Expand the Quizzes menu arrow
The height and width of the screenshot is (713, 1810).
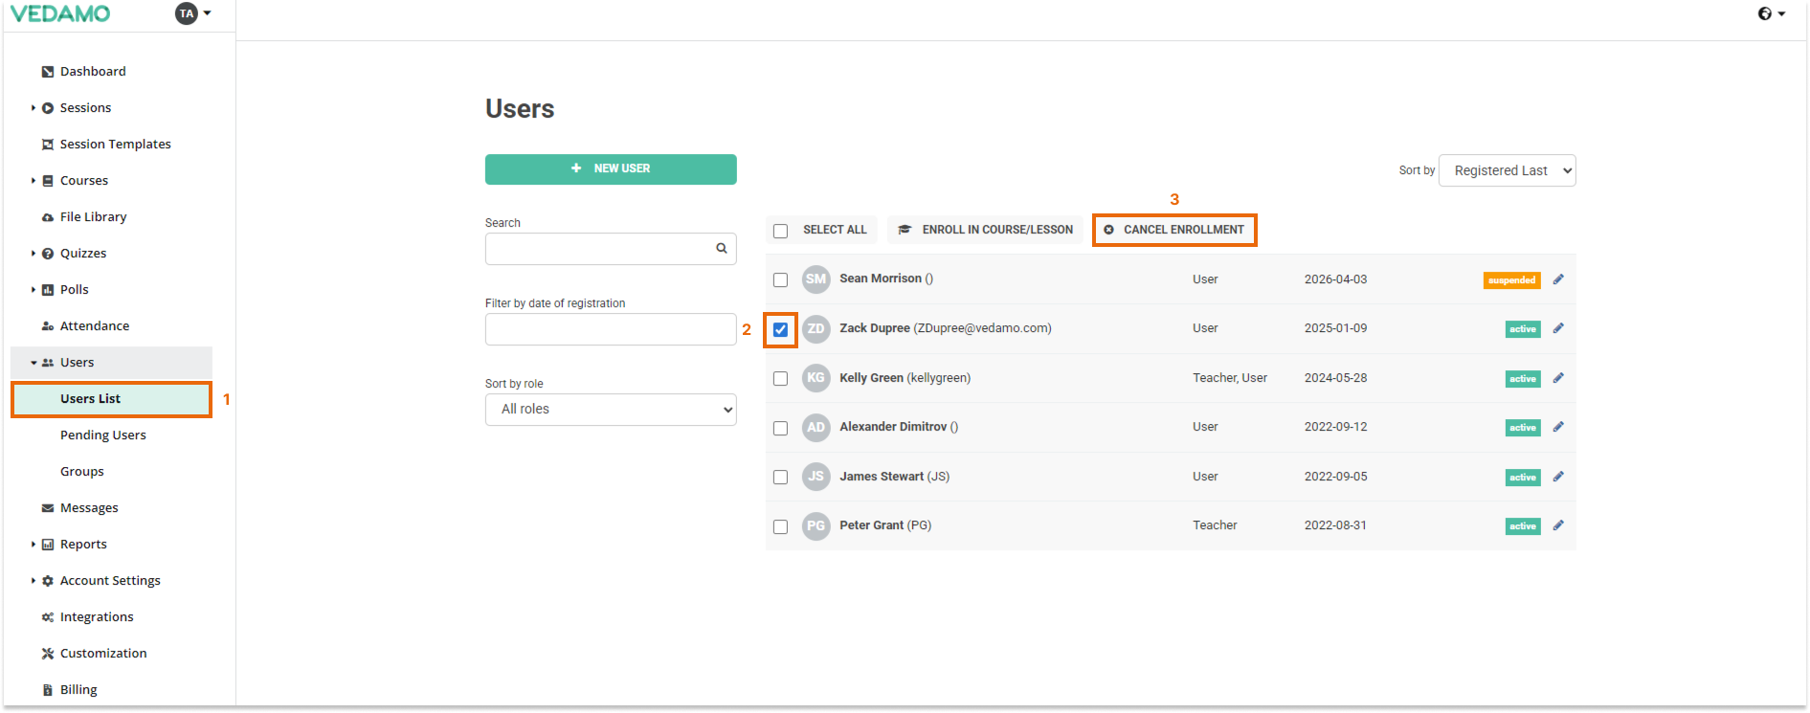[x=34, y=254]
